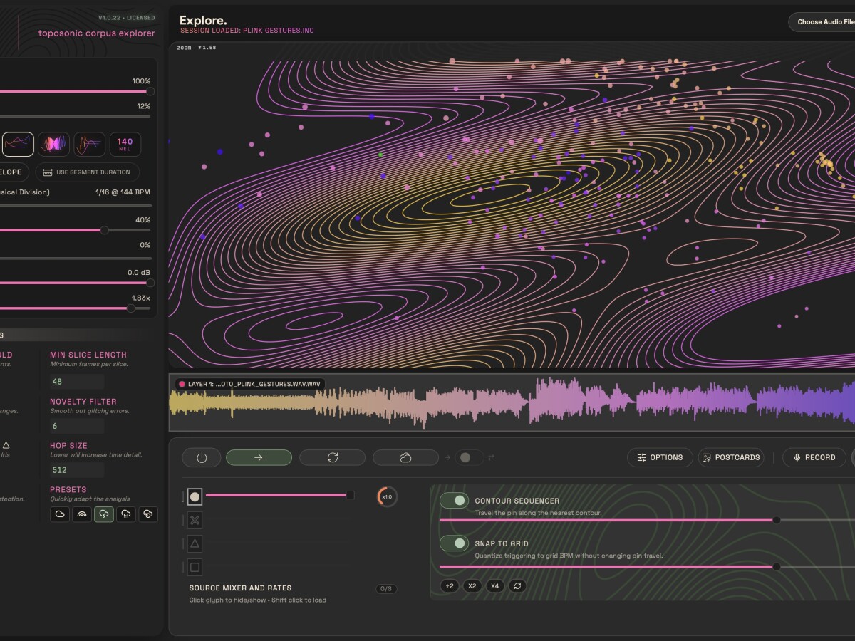Click the Snap to Grid slider handle

776,567
